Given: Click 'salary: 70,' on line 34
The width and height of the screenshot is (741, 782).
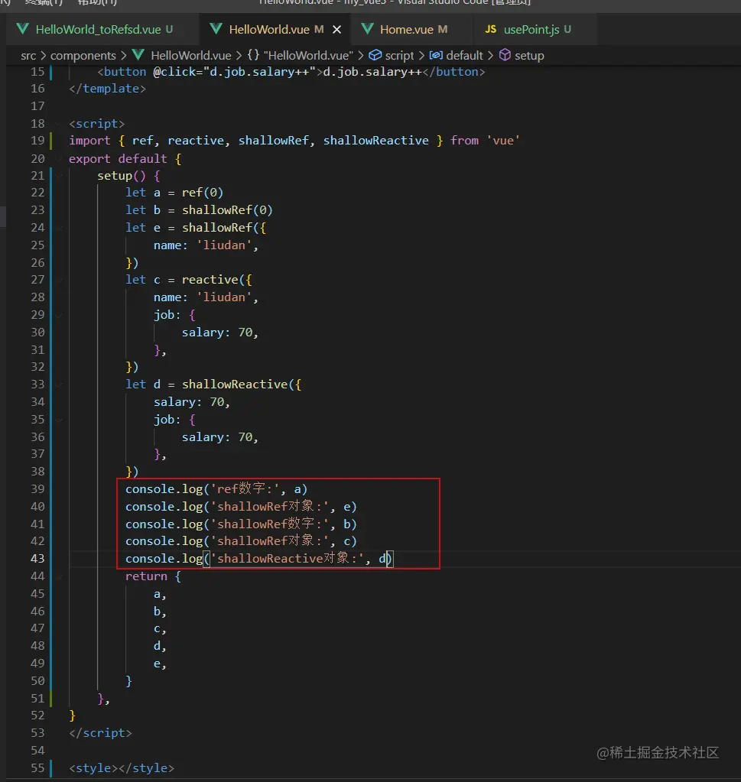Looking at the screenshot, I should pos(192,402).
